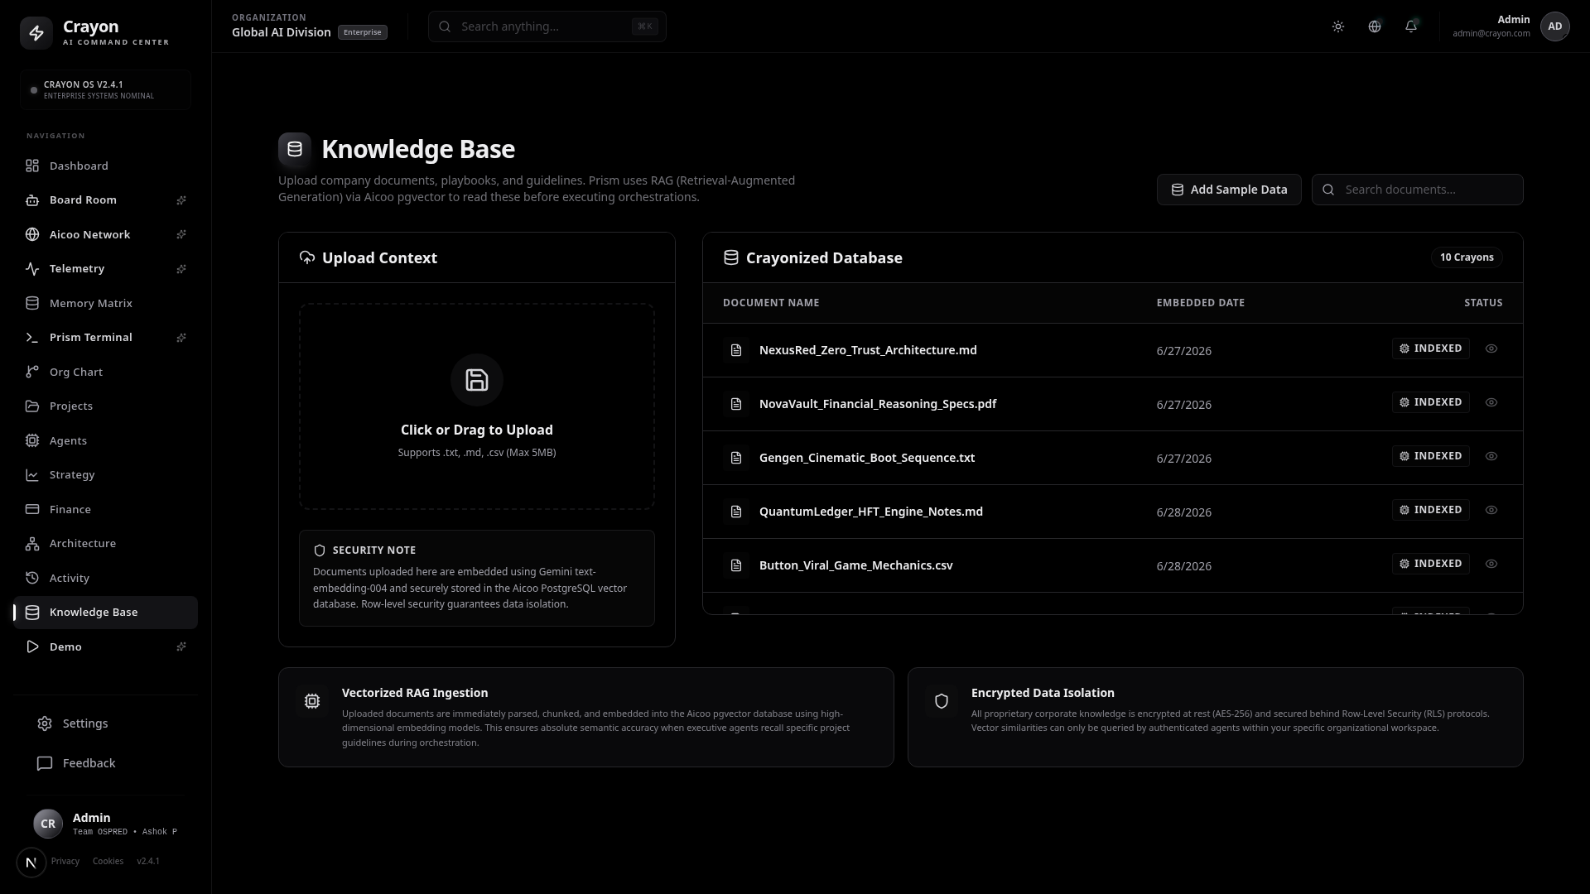Open Projects page
This screenshot has width=1590, height=894.
pos(105,406)
